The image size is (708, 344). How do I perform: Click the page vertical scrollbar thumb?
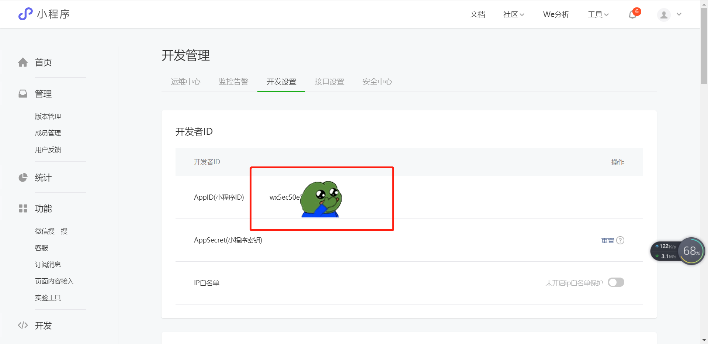click(704, 46)
